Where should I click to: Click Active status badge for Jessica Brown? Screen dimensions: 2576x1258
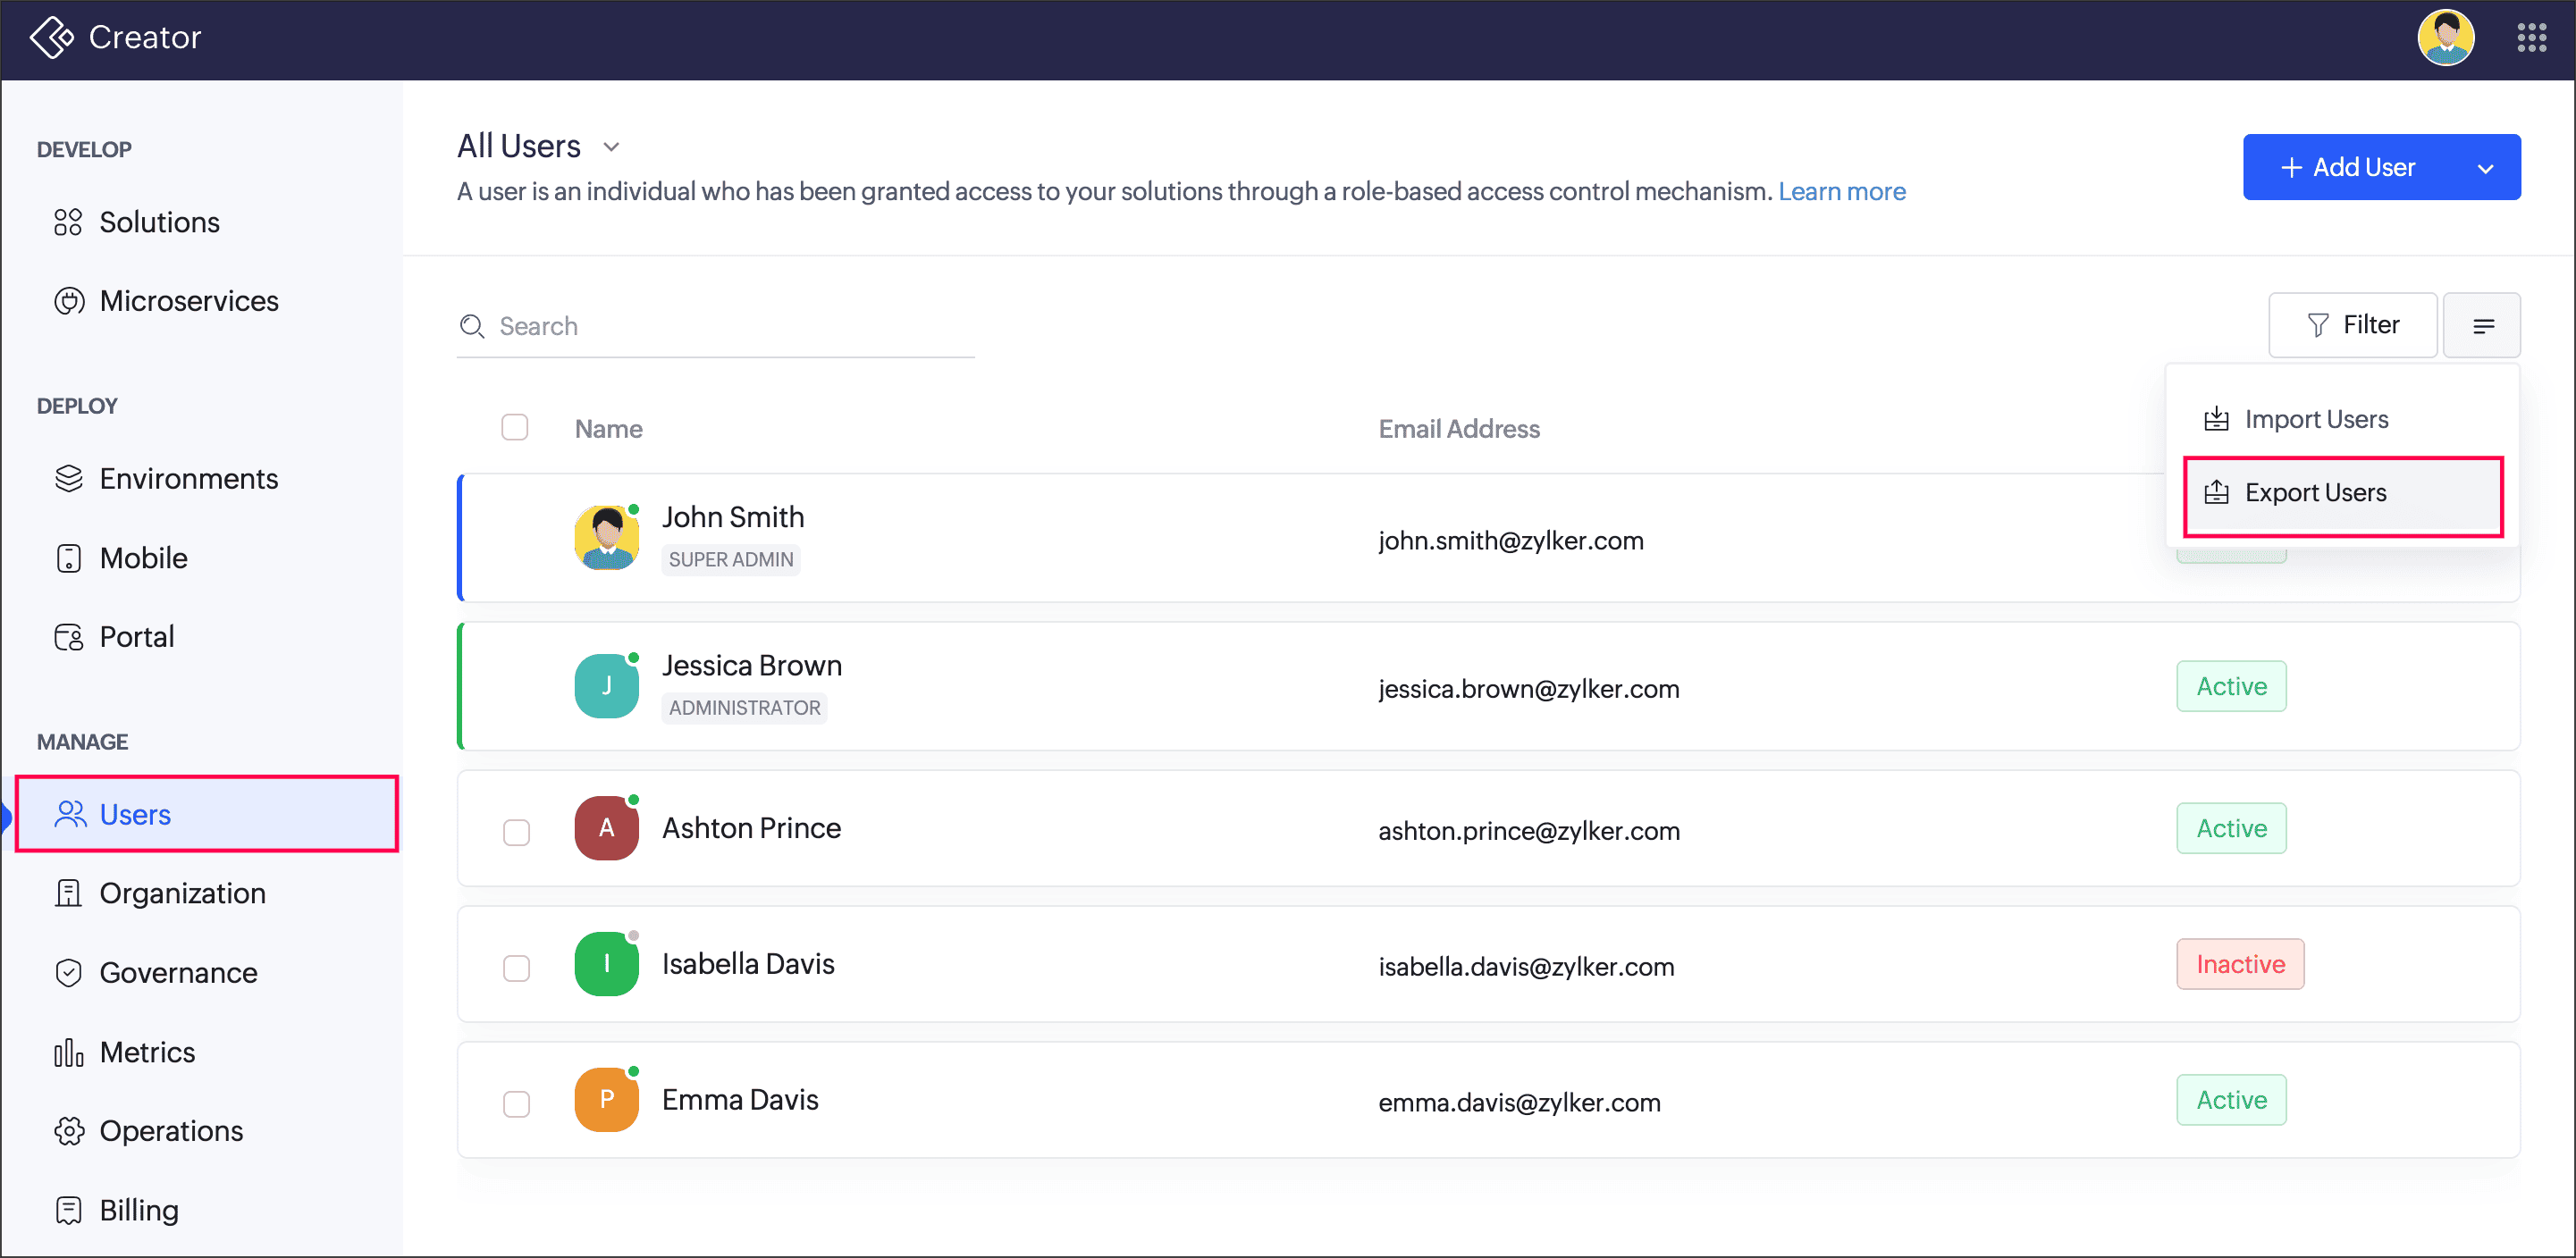[2231, 686]
